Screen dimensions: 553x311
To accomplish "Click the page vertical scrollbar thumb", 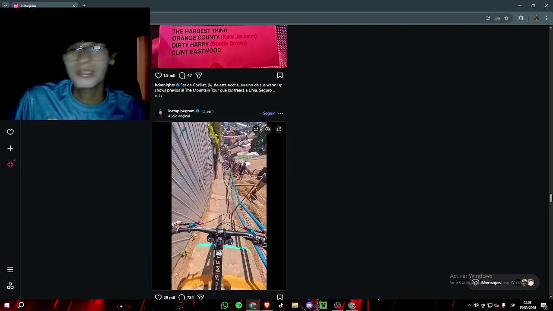I will pos(550,198).
